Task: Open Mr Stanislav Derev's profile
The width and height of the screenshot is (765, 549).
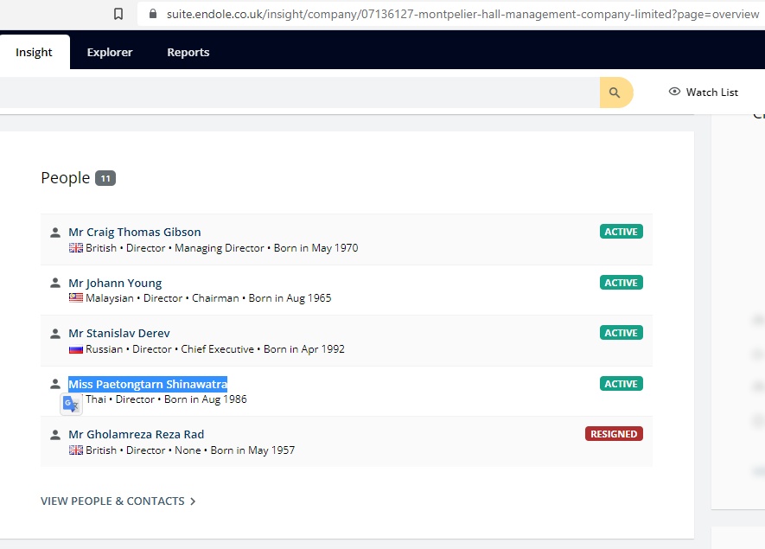Action: [119, 333]
